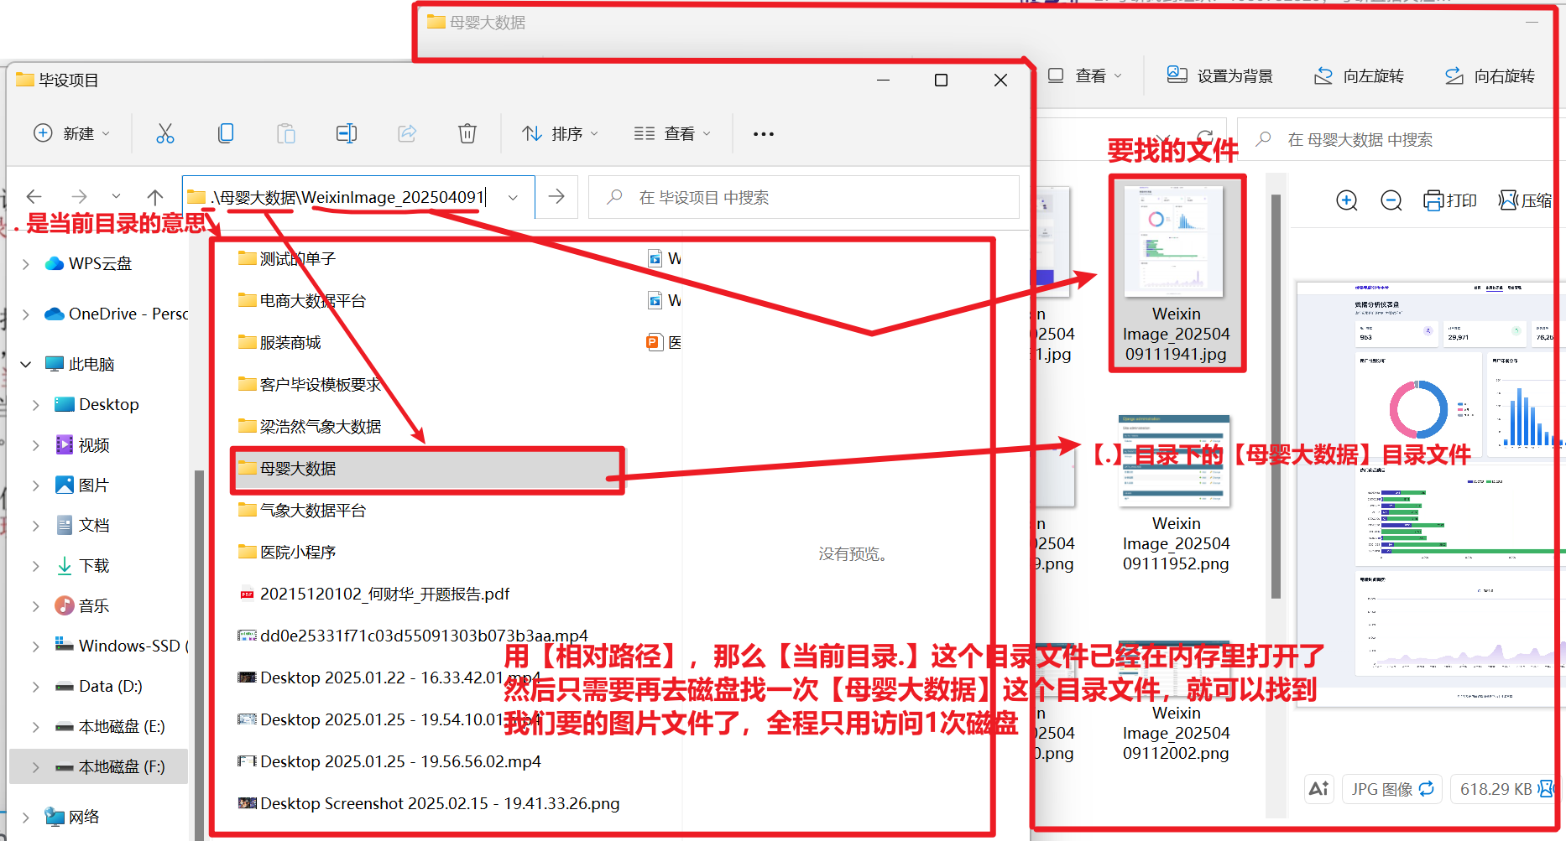1566x841 pixels.
Task: Collapse the 此电脑 tree node
Action: click(26, 365)
